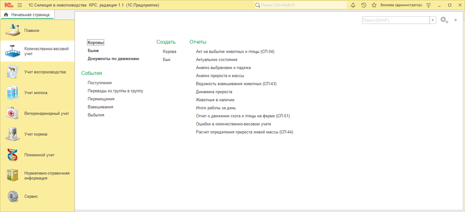Open Анализ прироста и массы report

(220, 76)
